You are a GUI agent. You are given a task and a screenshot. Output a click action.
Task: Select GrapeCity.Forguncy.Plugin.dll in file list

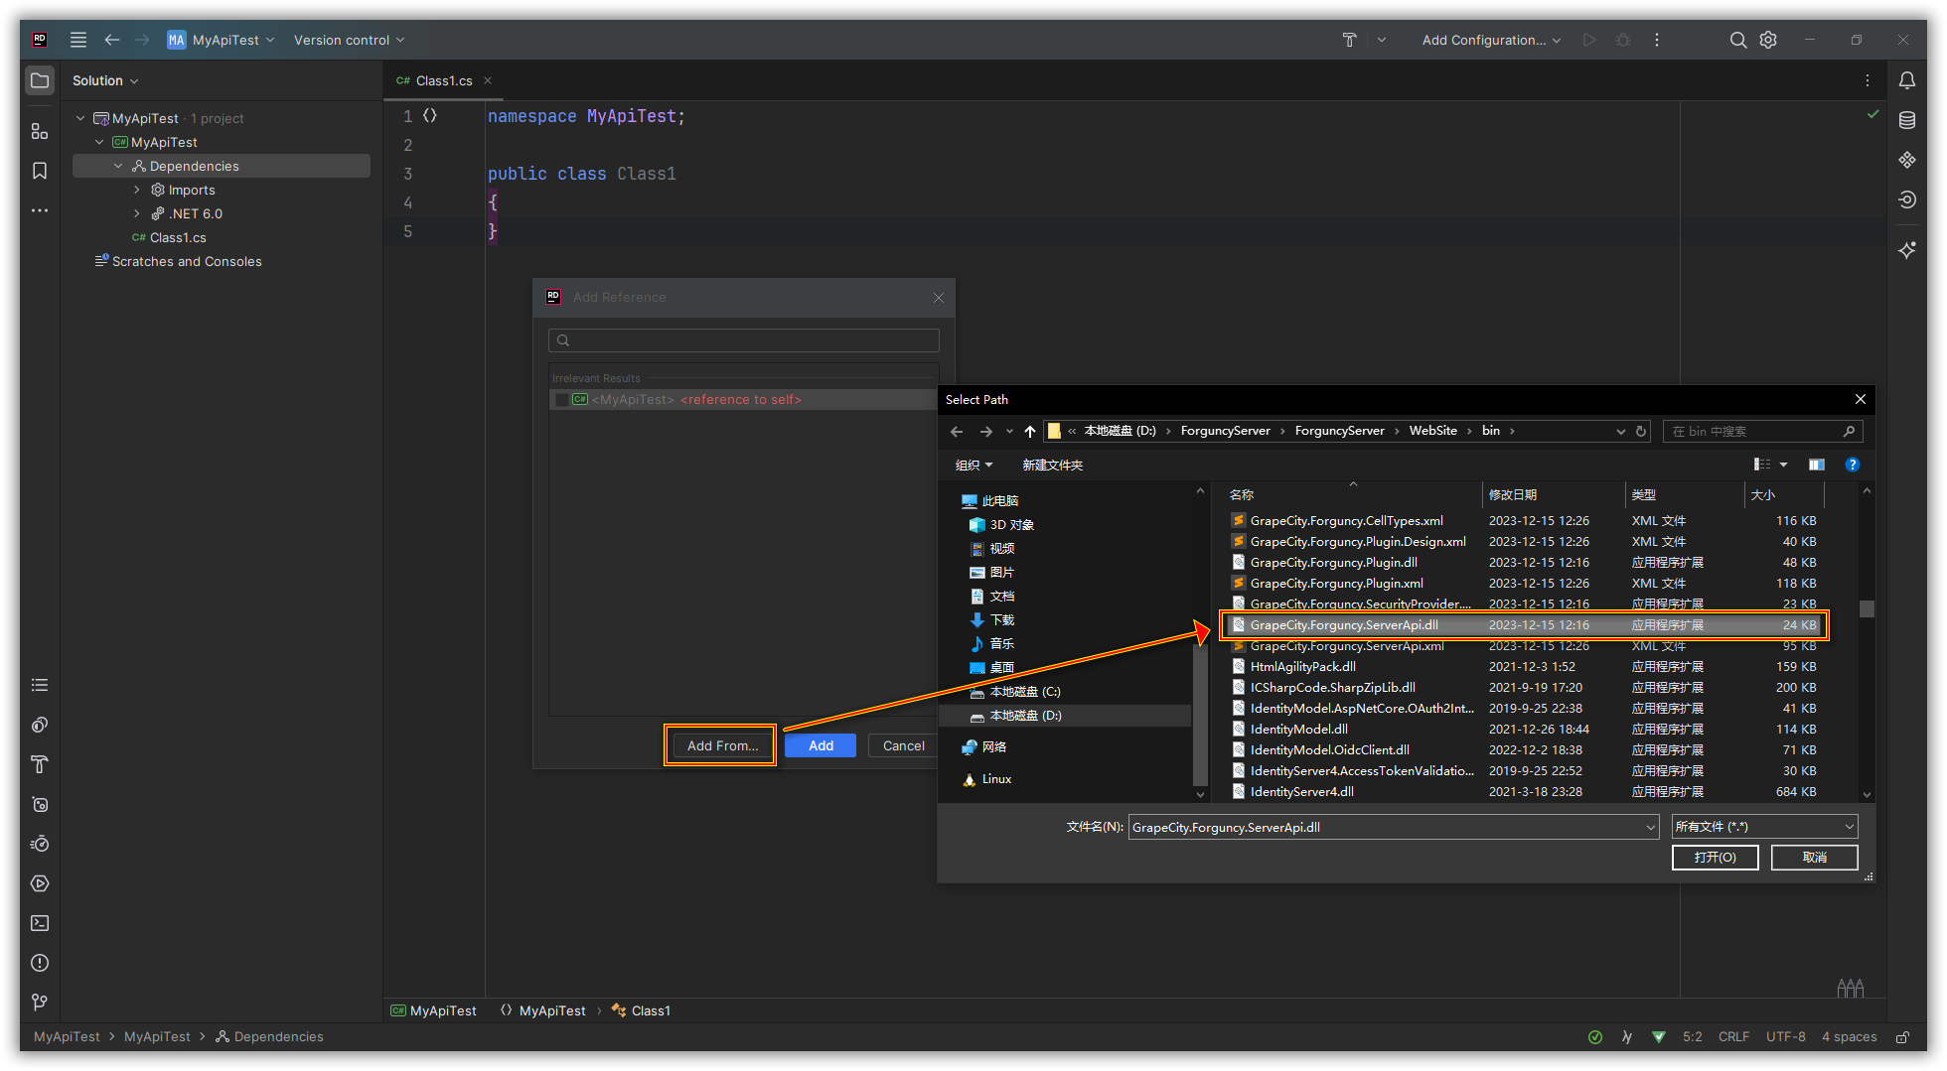pyautogui.click(x=1333, y=562)
